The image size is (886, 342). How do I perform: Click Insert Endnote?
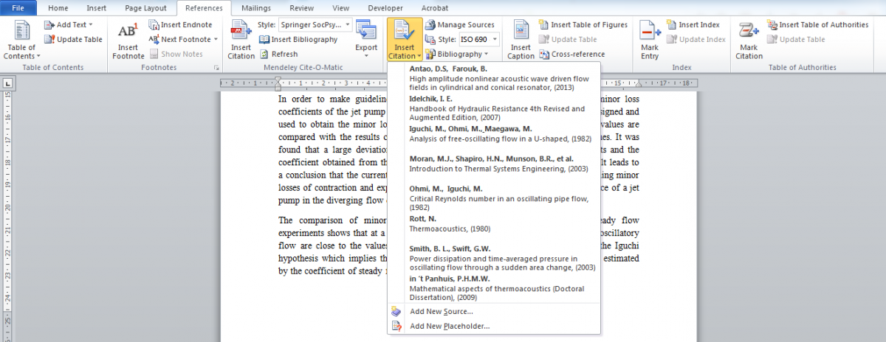pos(180,25)
